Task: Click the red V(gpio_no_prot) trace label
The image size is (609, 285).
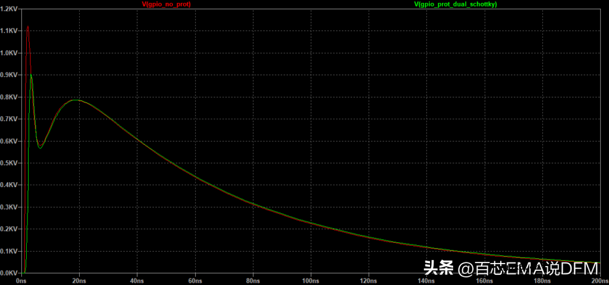Action: coord(167,4)
